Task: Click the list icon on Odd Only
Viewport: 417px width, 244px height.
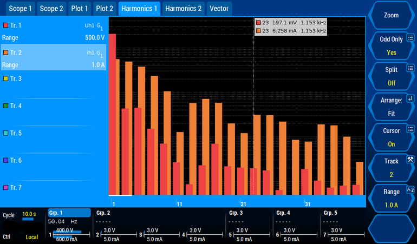Action: [411, 37]
